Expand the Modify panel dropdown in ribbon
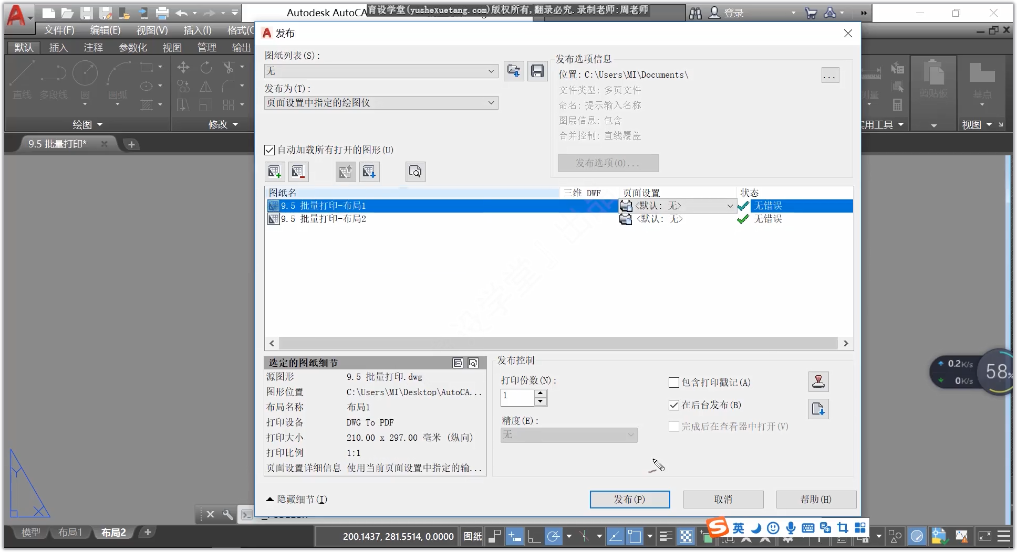This screenshot has width=1017, height=552. pyautogui.click(x=223, y=125)
